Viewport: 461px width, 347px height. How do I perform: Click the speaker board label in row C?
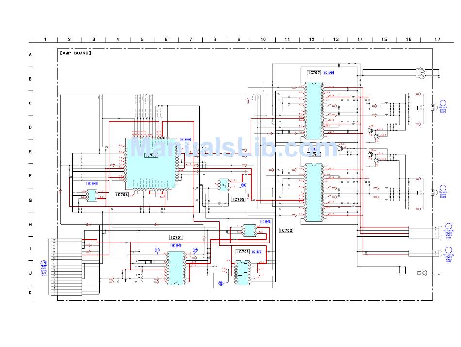point(443,110)
